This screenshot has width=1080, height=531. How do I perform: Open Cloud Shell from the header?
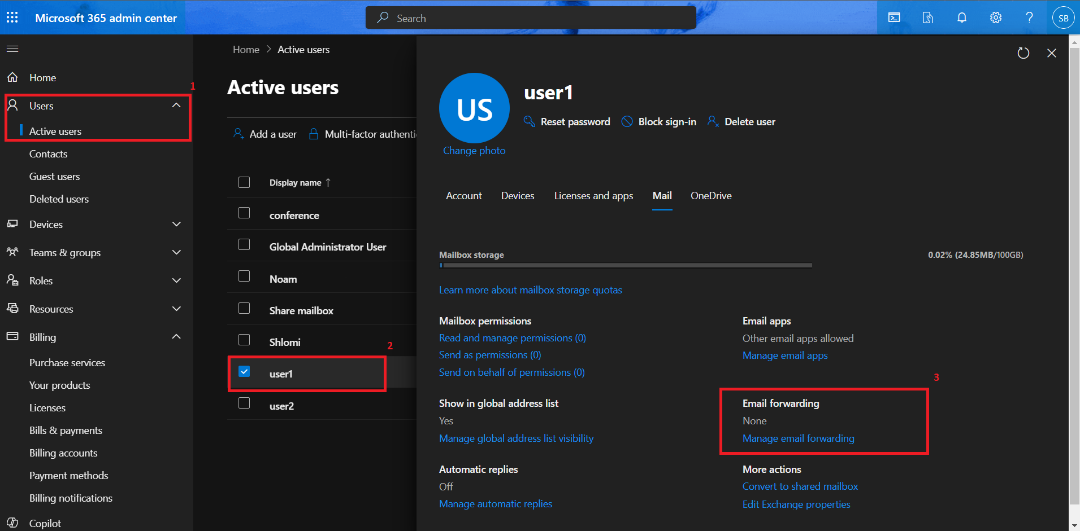[x=894, y=17]
